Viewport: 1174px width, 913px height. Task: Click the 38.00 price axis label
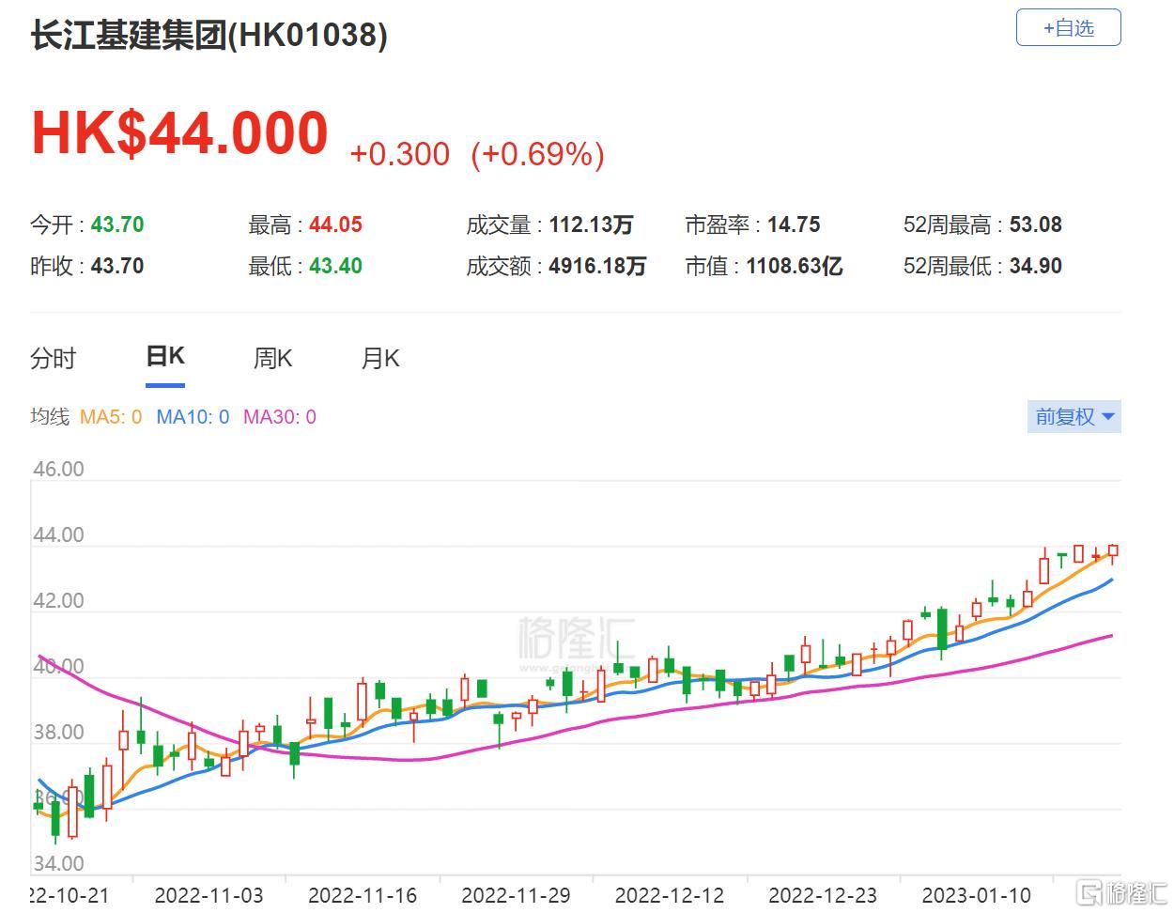(58, 733)
